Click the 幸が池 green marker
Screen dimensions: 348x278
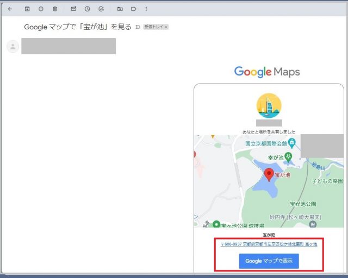pyautogui.click(x=288, y=157)
